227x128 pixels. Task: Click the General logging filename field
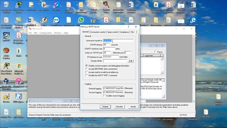click(x=113, y=88)
